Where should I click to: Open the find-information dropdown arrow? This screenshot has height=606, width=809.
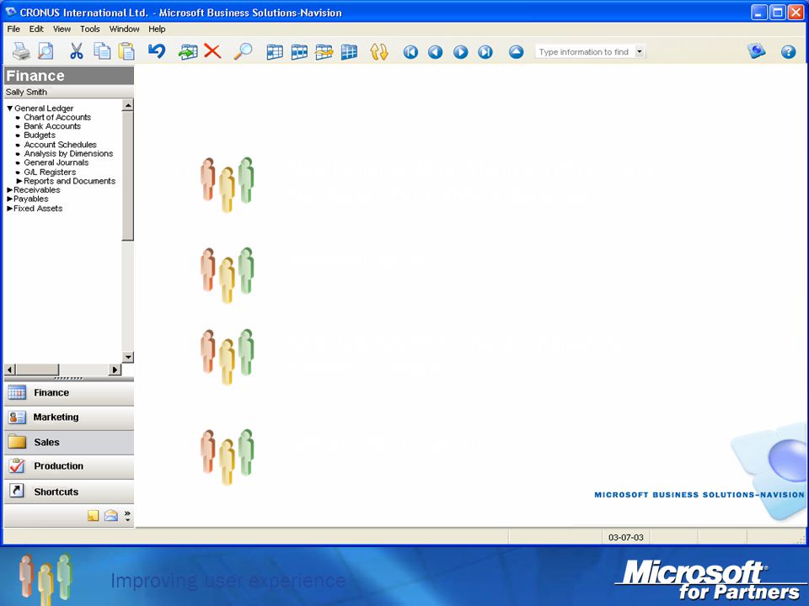click(x=640, y=51)
